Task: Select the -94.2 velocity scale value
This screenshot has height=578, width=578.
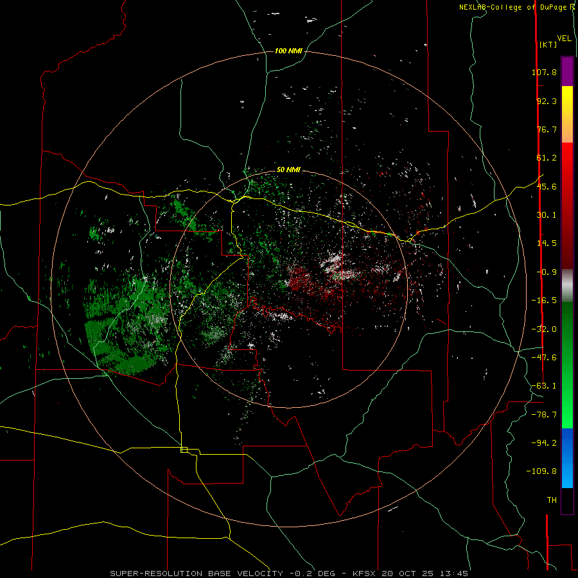Action: 544,442
